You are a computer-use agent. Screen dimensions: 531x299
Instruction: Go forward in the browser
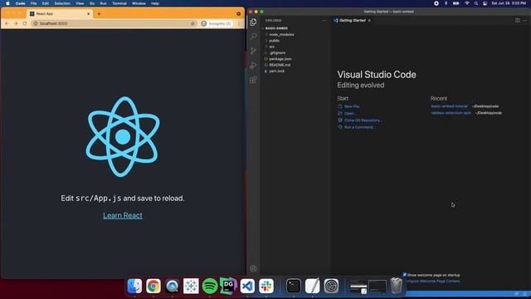16,23
